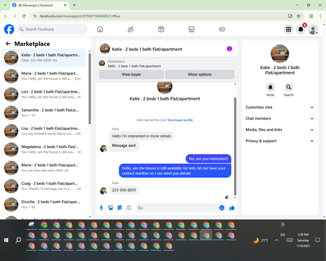This screenshot has width=326, height=261.
Task: Click the 203-998-8859 message bubble
Action: (124, 190)
